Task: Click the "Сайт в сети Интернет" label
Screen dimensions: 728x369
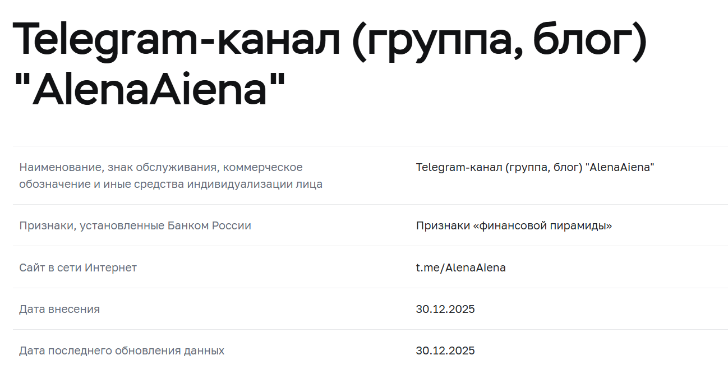Action: 78,267
